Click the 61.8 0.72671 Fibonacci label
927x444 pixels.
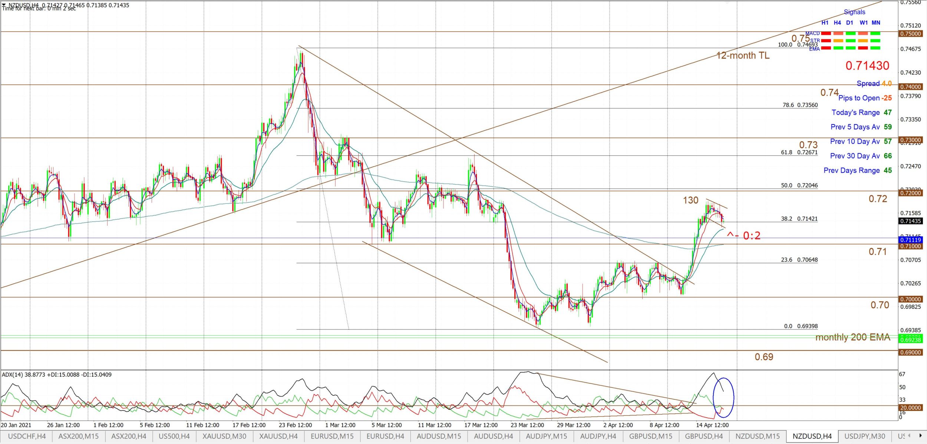click(x=799, y=152)
